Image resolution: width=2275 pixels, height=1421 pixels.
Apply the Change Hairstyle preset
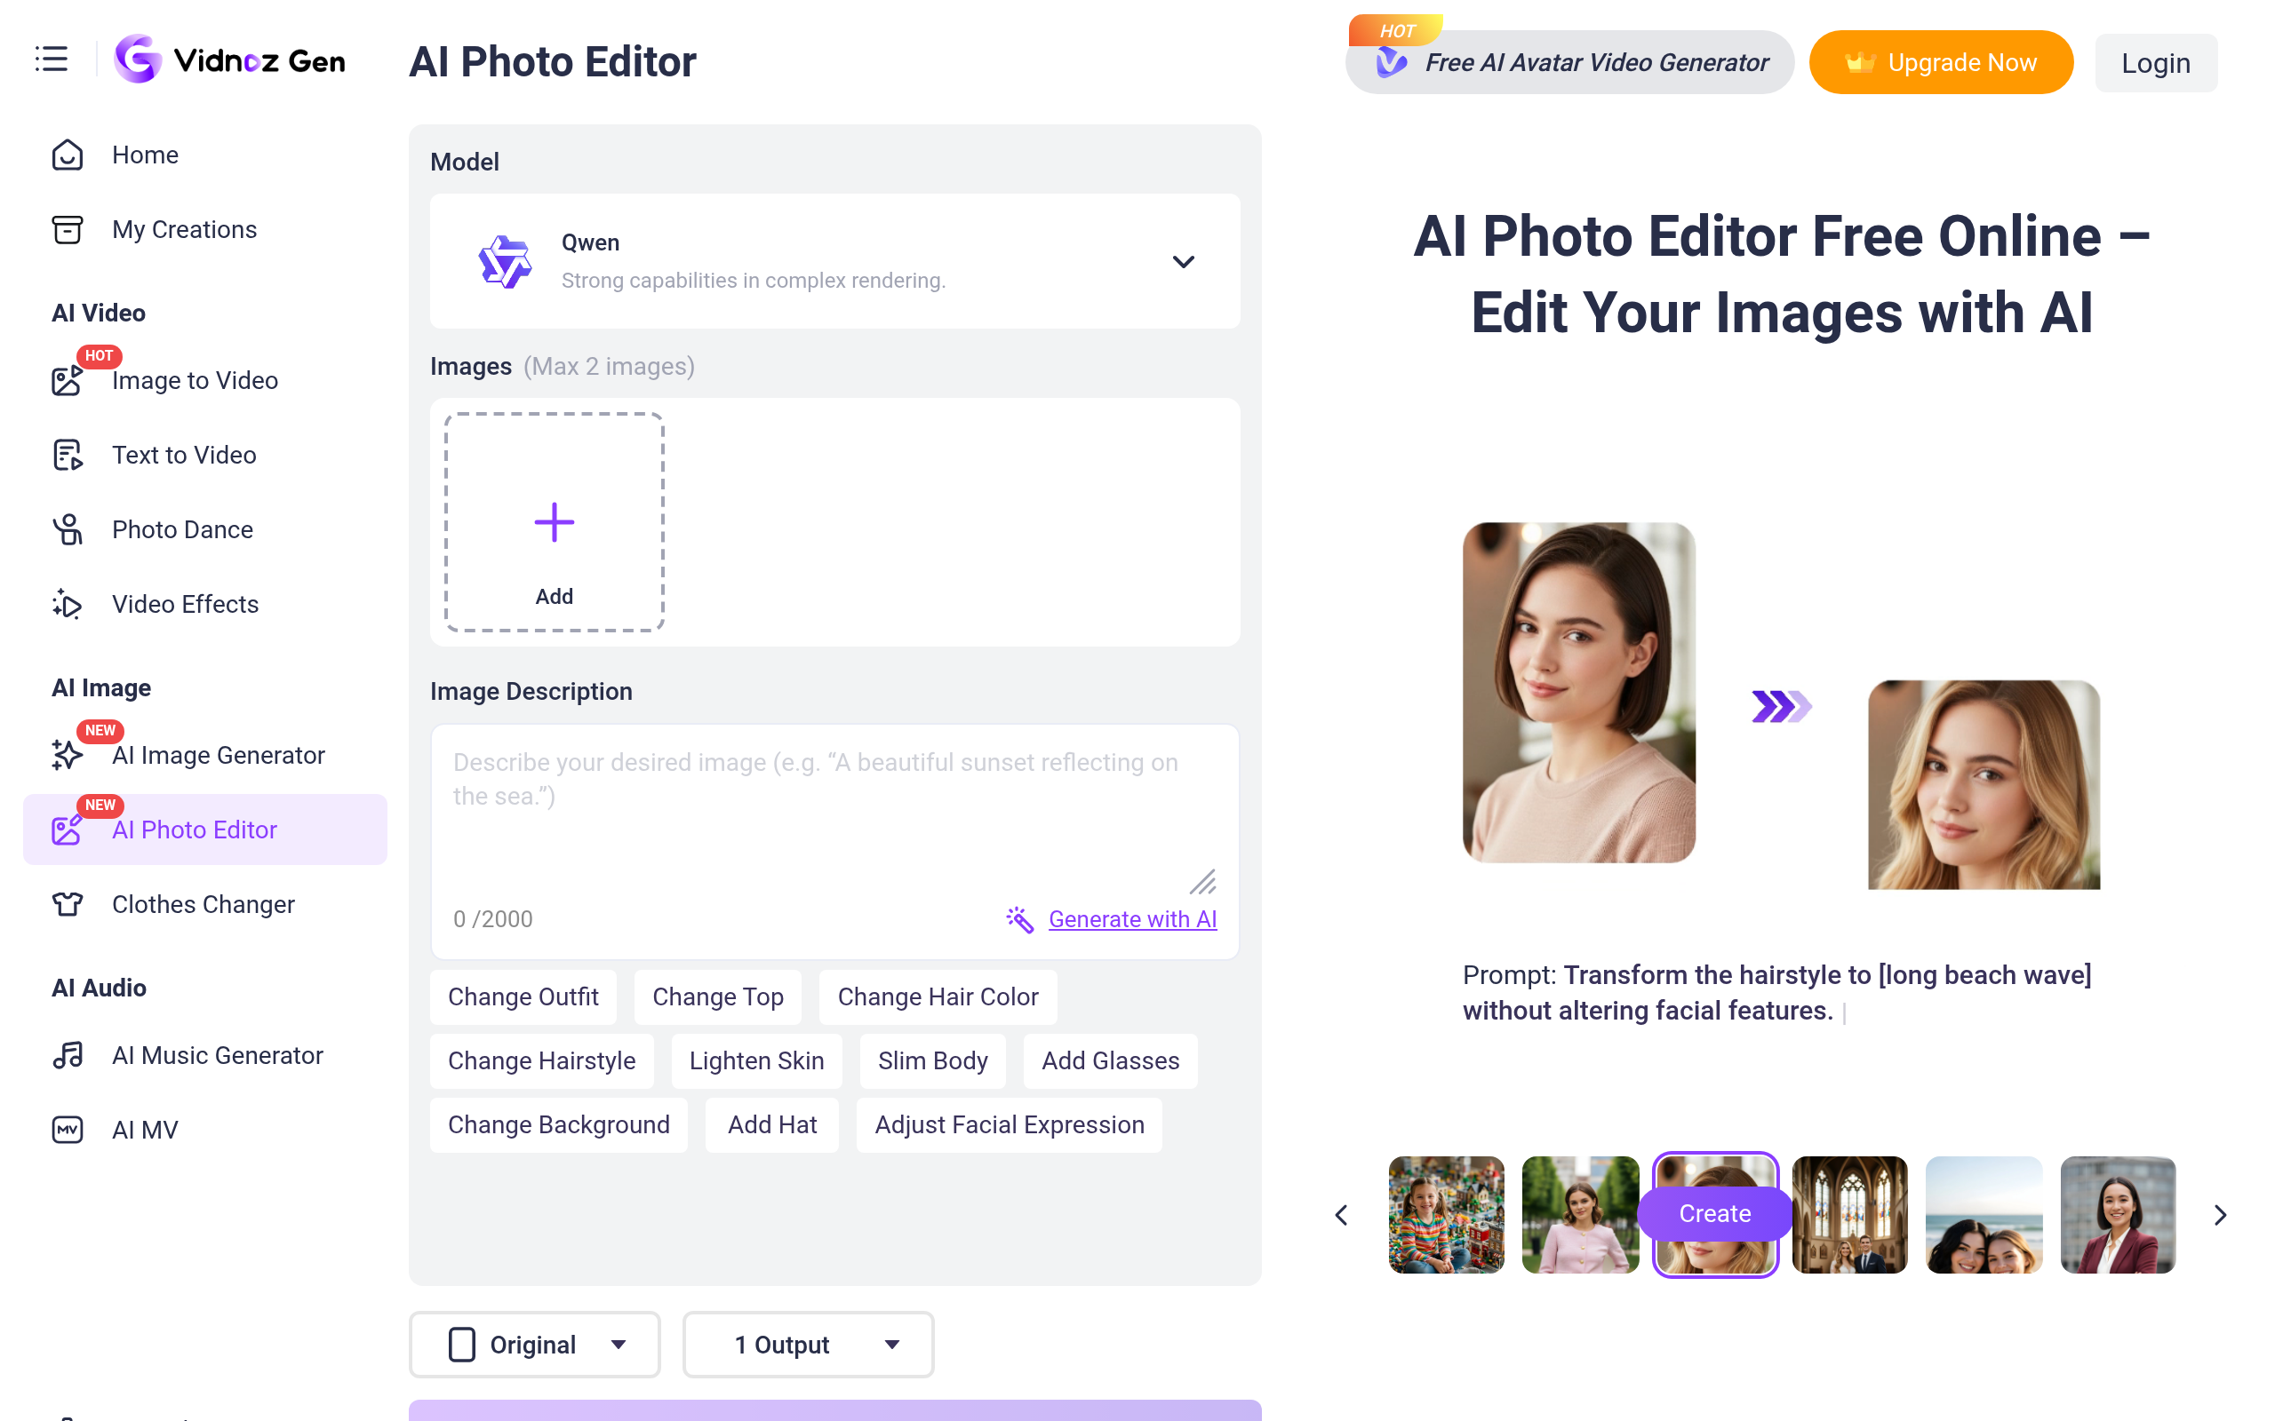[541, 1060]
